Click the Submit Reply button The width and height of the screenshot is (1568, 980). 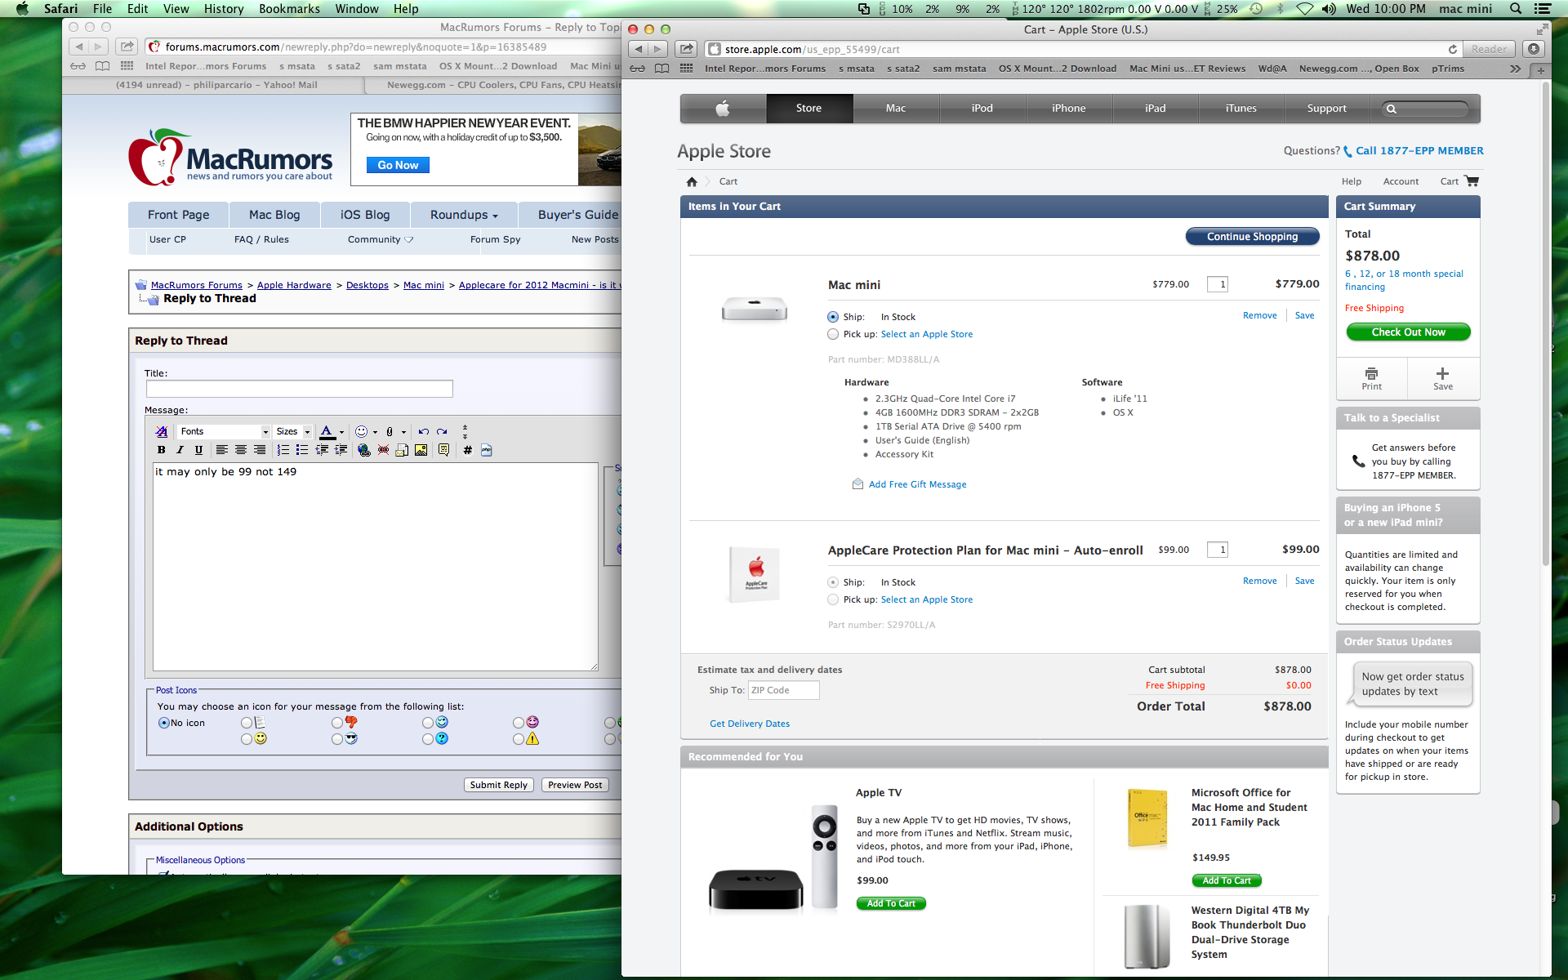498,785
